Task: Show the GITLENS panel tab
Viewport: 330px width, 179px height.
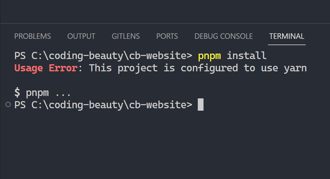Action: 126,36
